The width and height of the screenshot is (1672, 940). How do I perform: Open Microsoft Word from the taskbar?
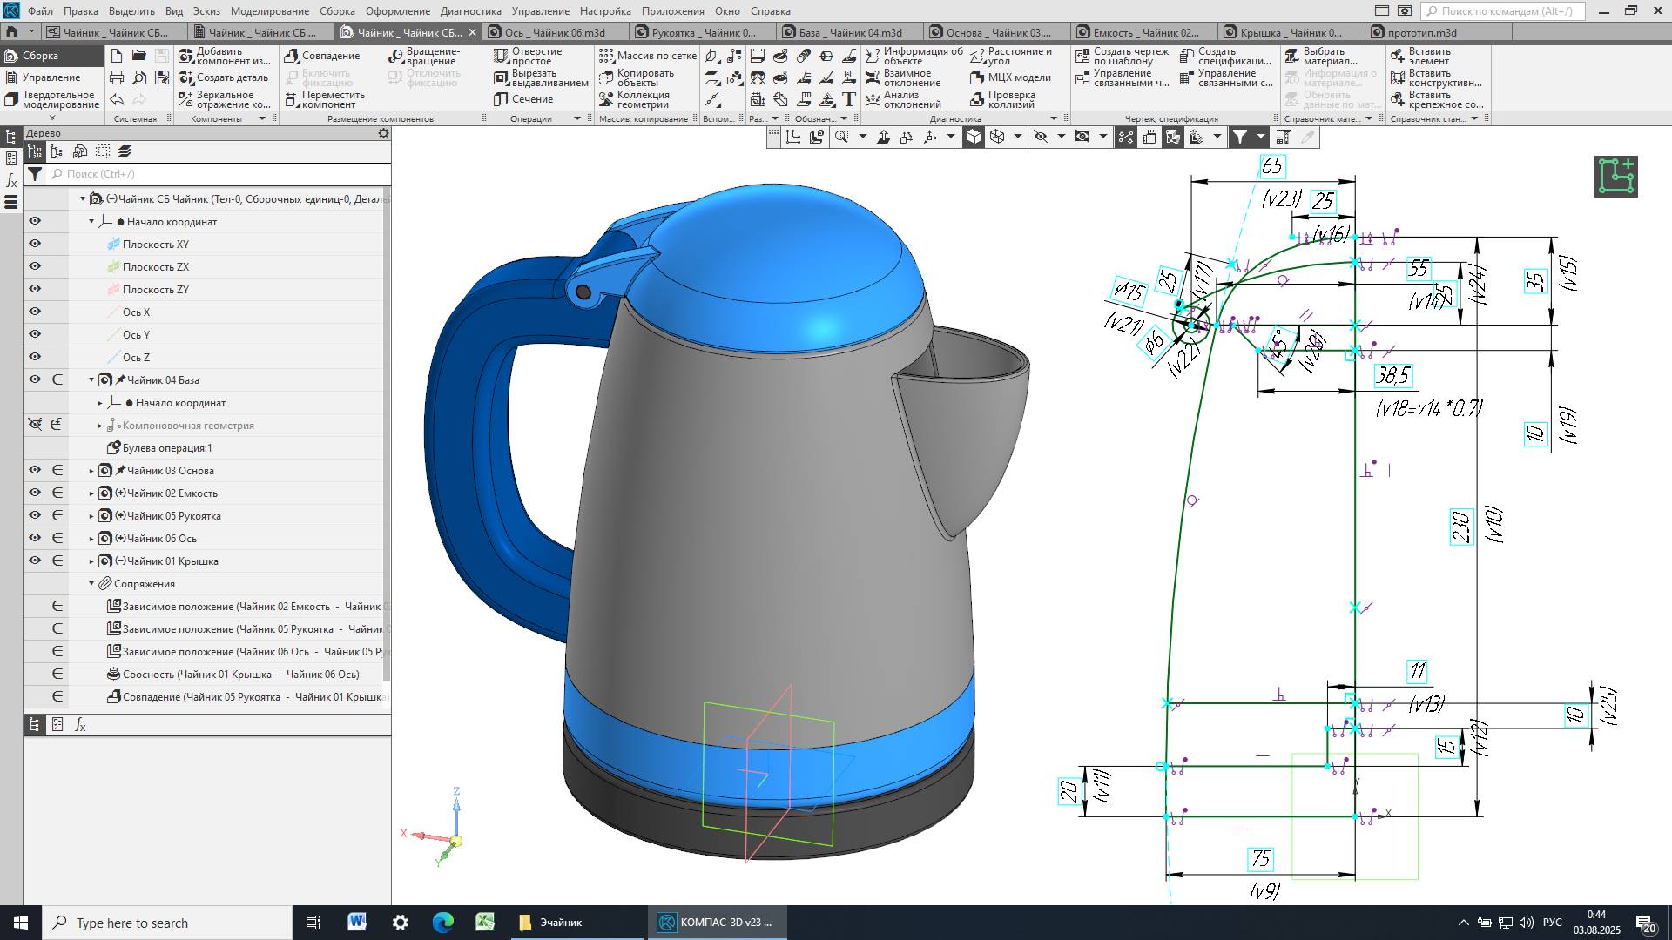(x=357, y=923)
